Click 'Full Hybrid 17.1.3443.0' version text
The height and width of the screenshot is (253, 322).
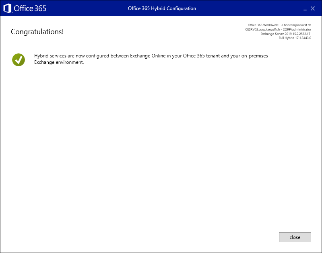(x=295, y=38)
